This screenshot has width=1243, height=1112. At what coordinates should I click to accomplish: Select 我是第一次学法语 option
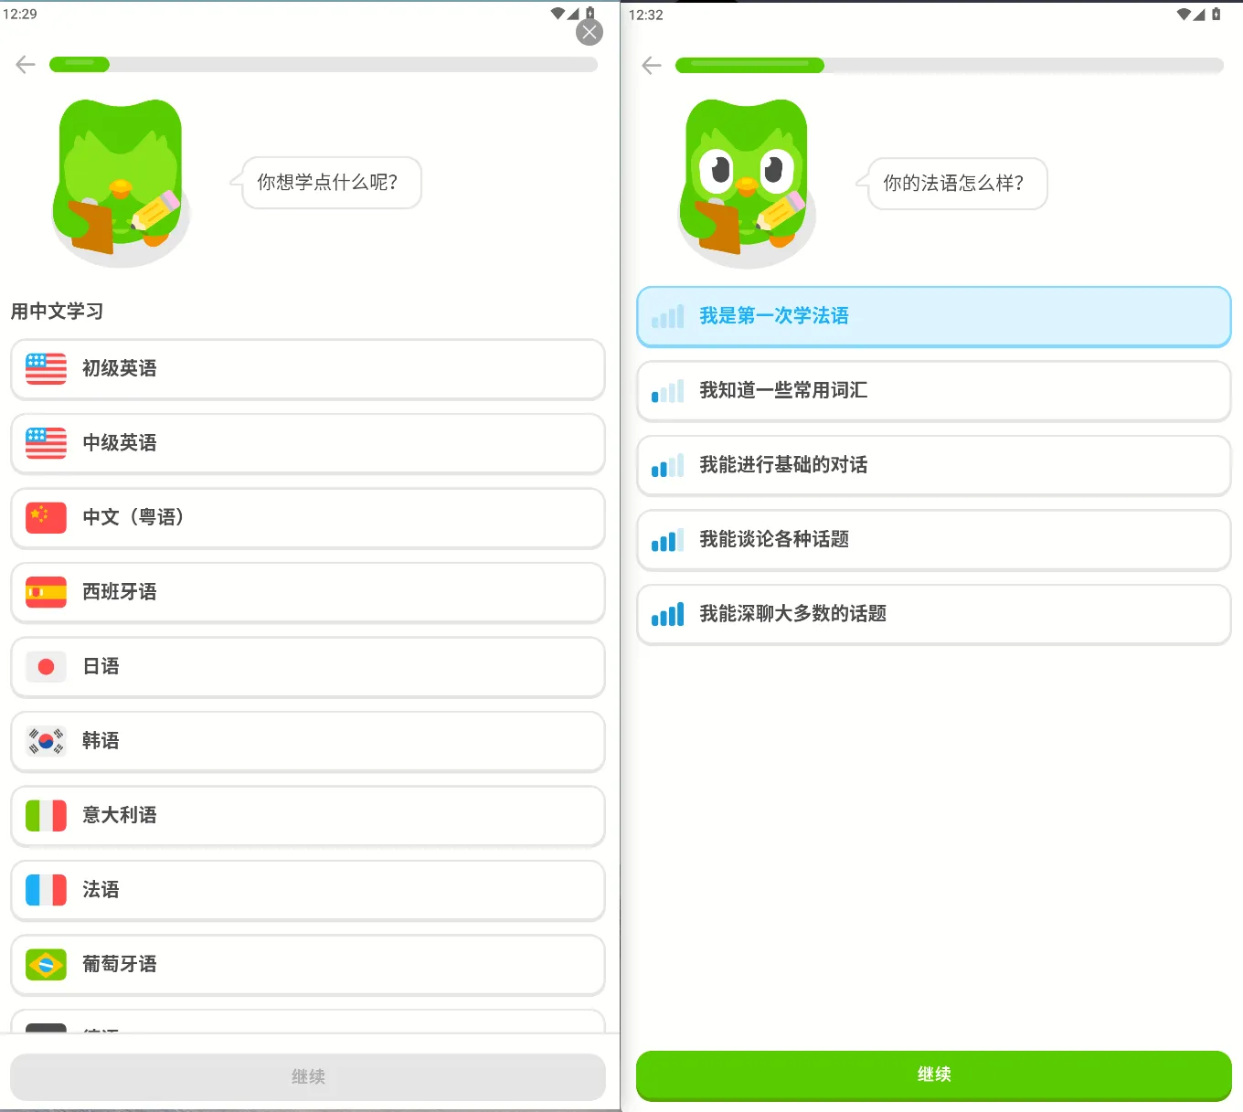click(933, 316)
